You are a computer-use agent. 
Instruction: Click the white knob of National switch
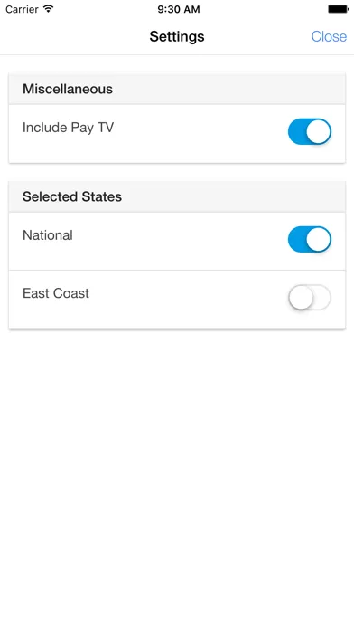tap(319, 239)
